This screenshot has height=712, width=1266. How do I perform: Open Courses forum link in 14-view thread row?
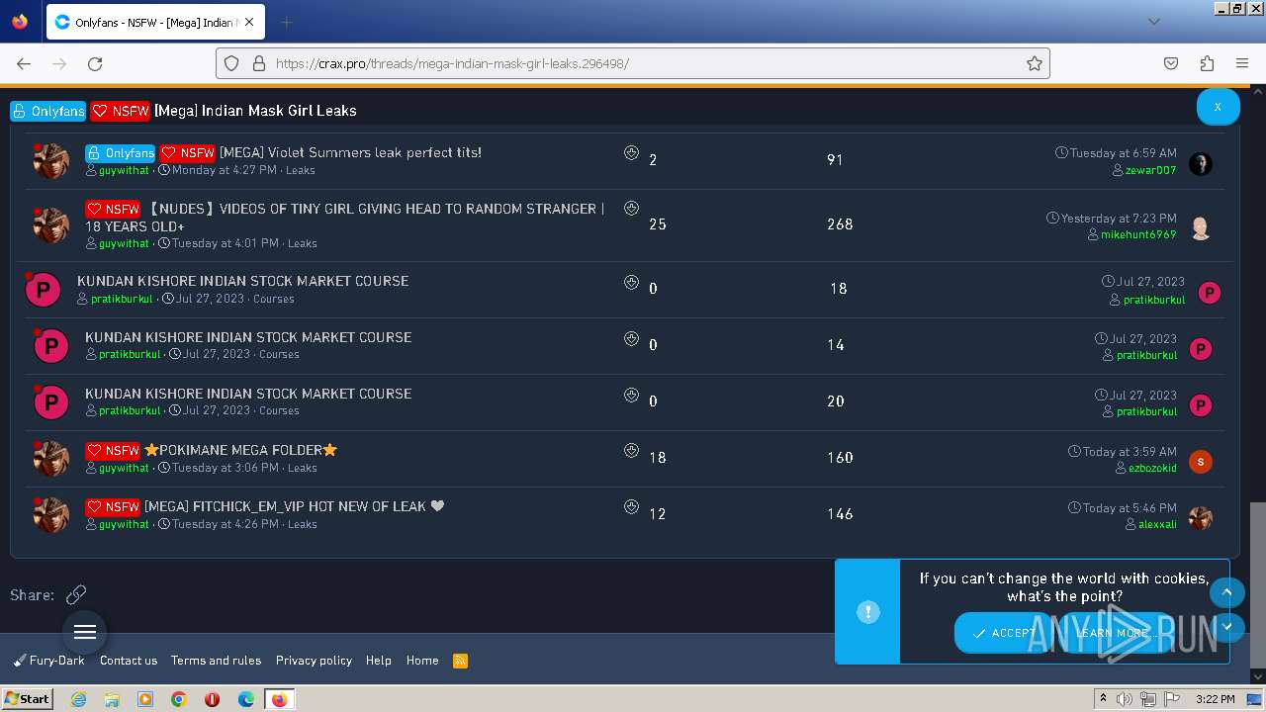pos(279,354)
